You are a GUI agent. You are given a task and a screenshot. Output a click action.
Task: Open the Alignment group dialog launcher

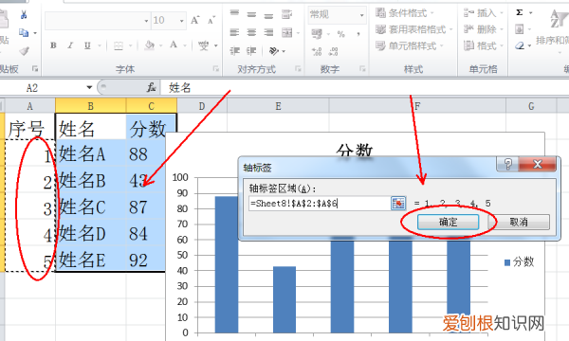click(x=298, y=68)
